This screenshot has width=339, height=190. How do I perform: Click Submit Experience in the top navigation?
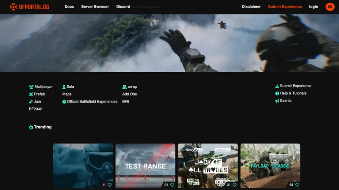tap(285, 7)
